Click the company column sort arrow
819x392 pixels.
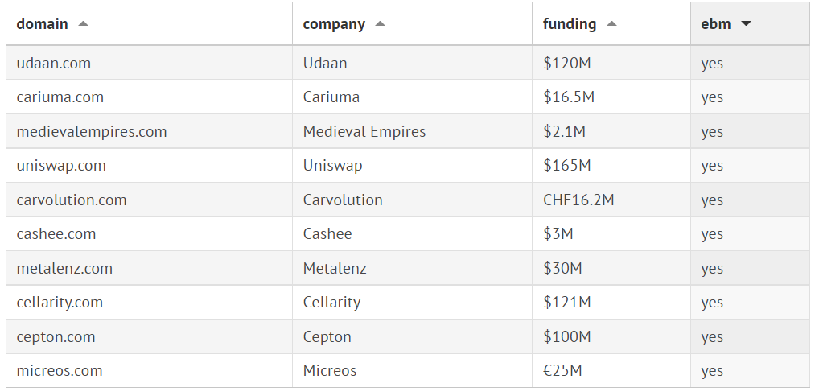point(380,24)
